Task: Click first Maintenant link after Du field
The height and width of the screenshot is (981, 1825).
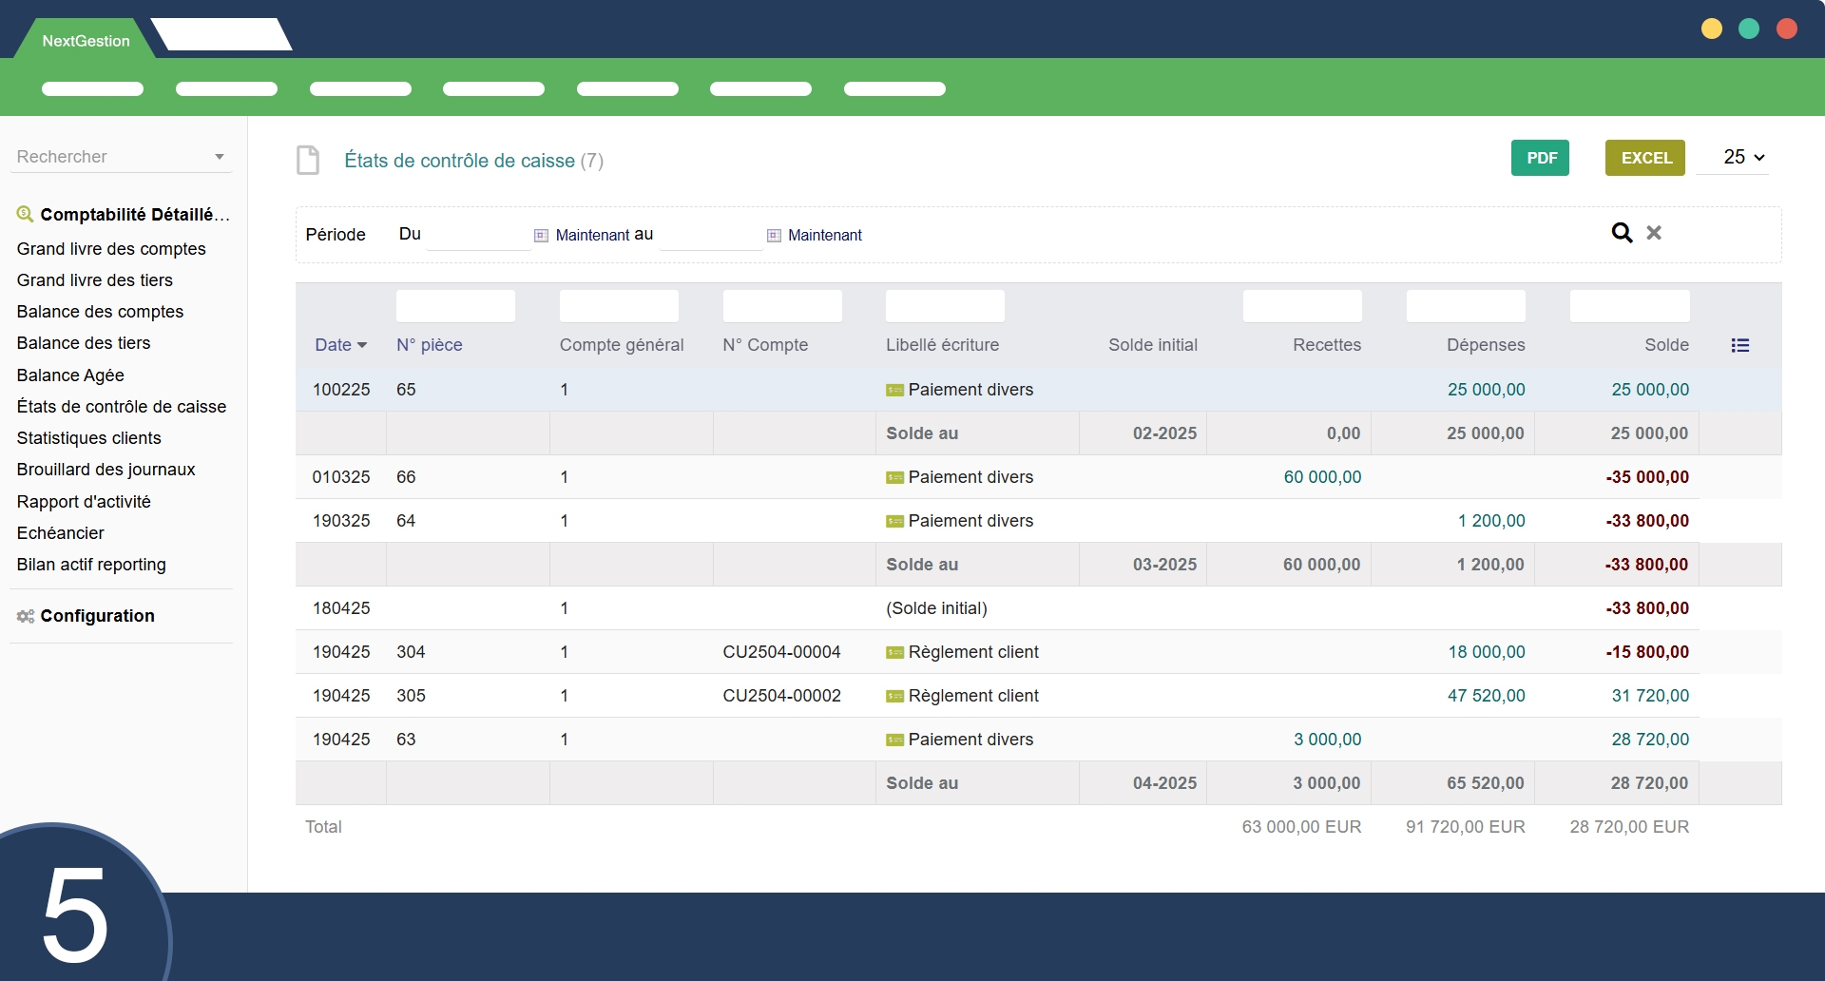Action: point(592,236)
